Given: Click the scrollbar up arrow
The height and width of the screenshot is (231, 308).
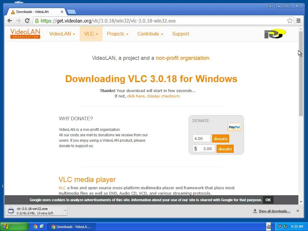Looking at the screenshot, I should point(301,29).
